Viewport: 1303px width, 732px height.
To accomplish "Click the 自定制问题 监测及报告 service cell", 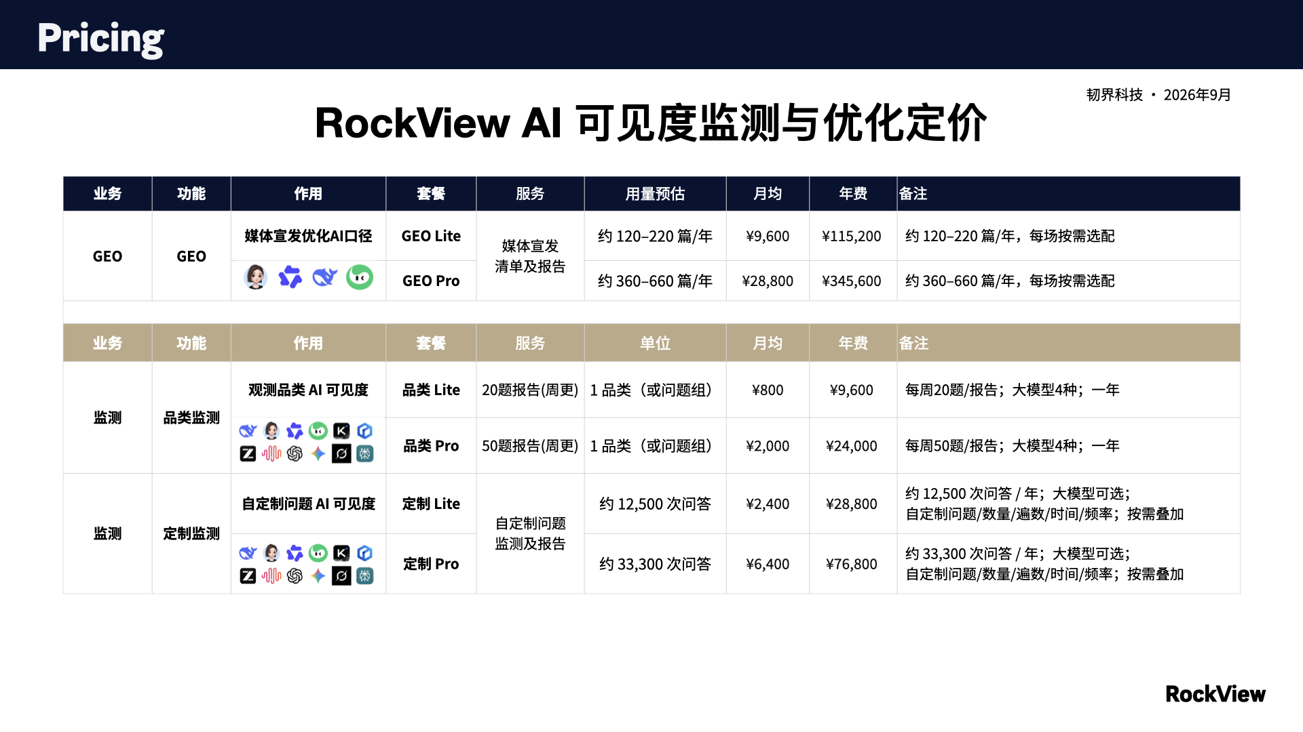I will 530,533.
